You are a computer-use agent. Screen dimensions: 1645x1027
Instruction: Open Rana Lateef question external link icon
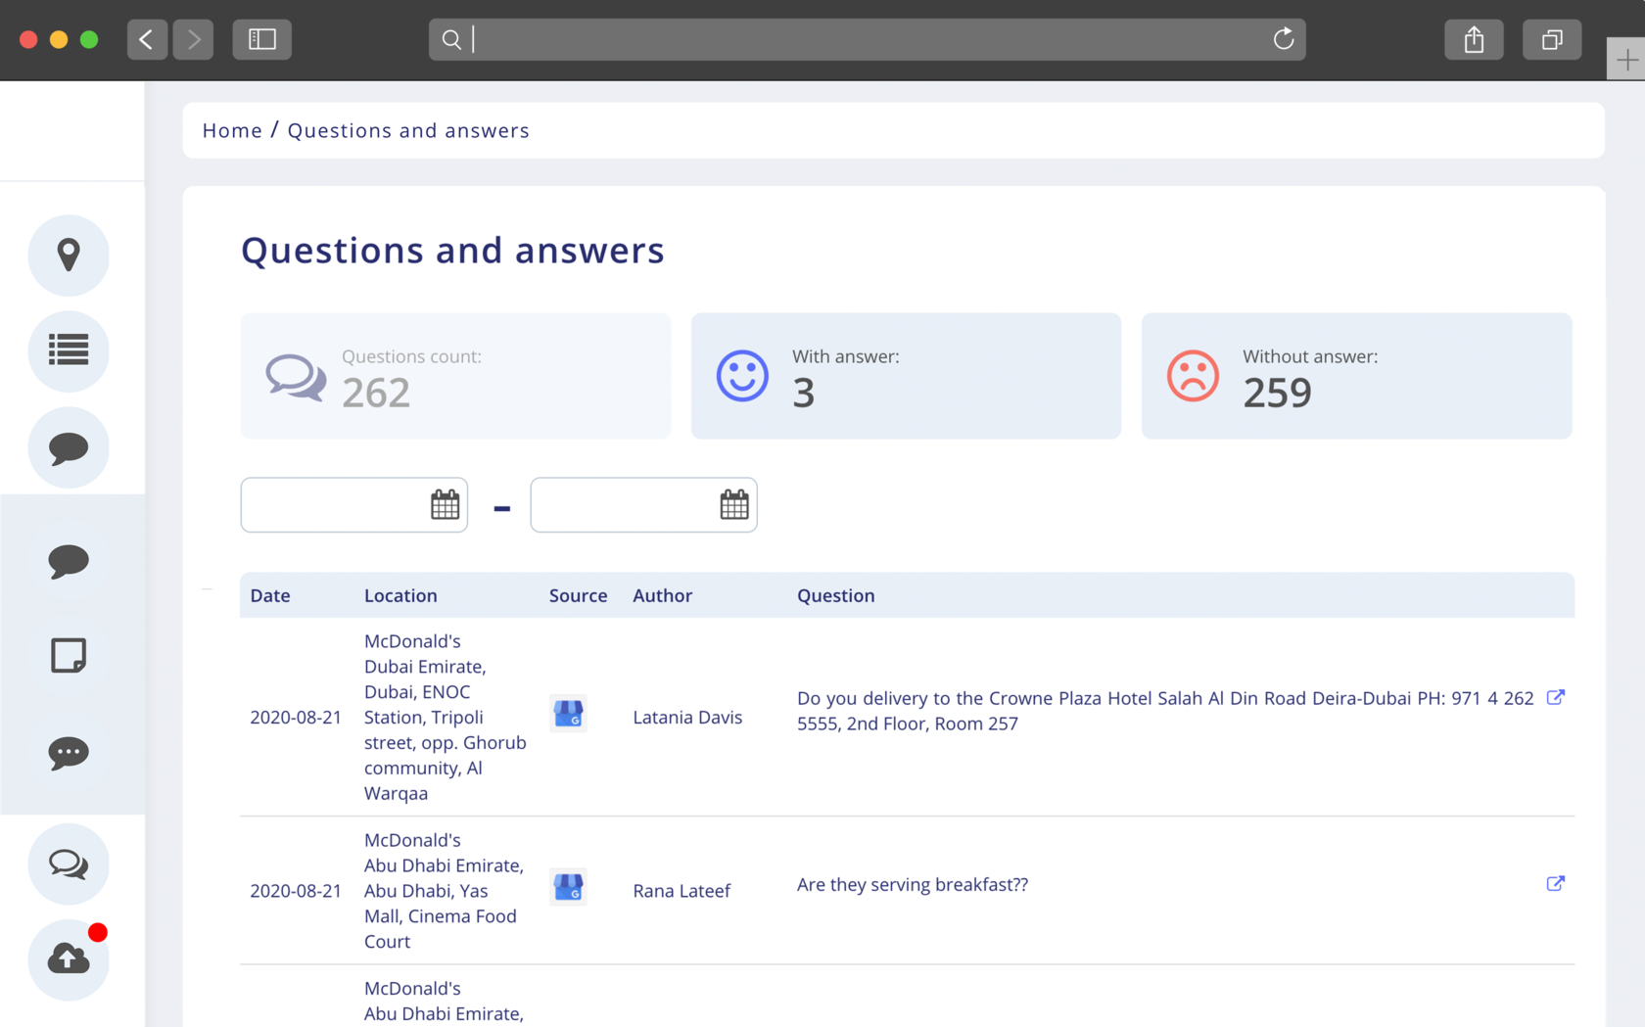click(x=1555, y=883)
